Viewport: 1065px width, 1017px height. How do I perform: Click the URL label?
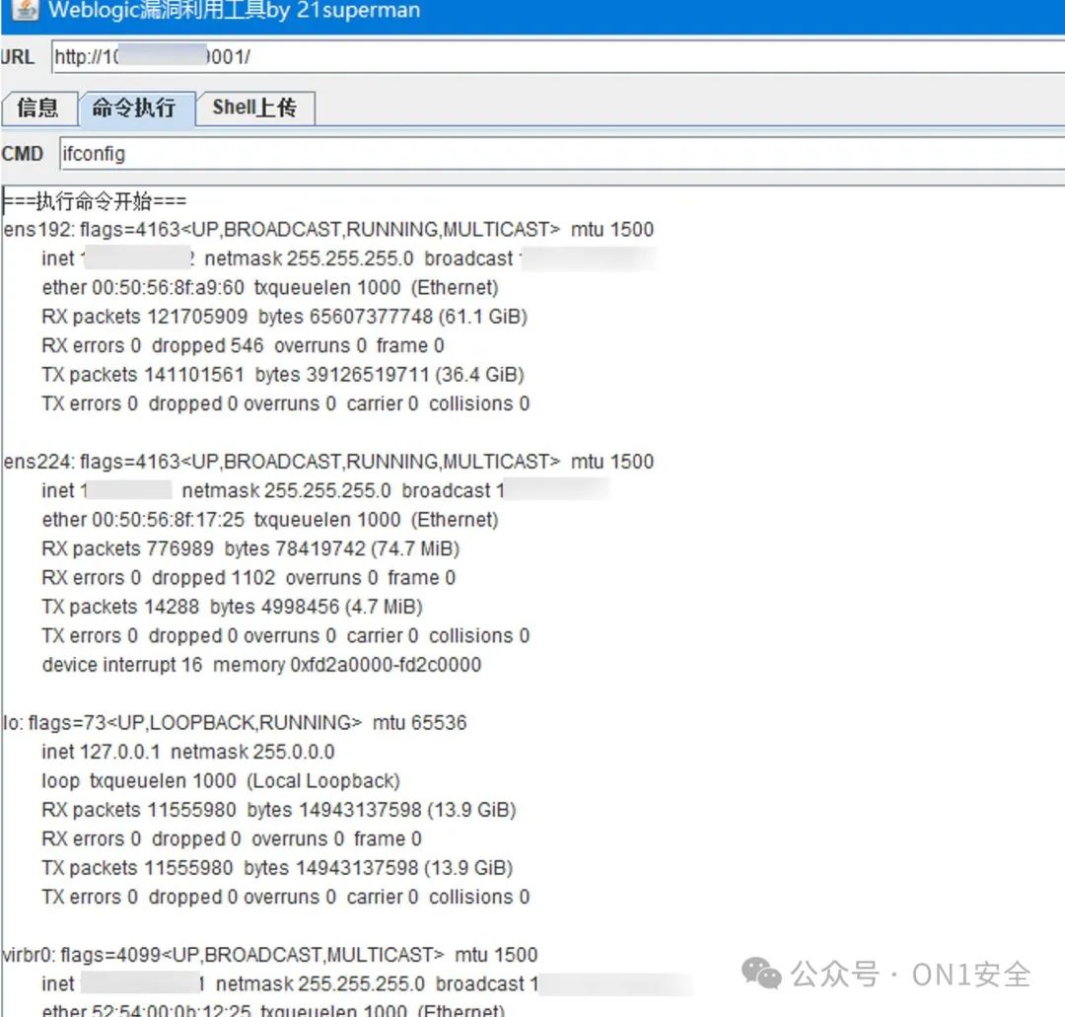18,57
